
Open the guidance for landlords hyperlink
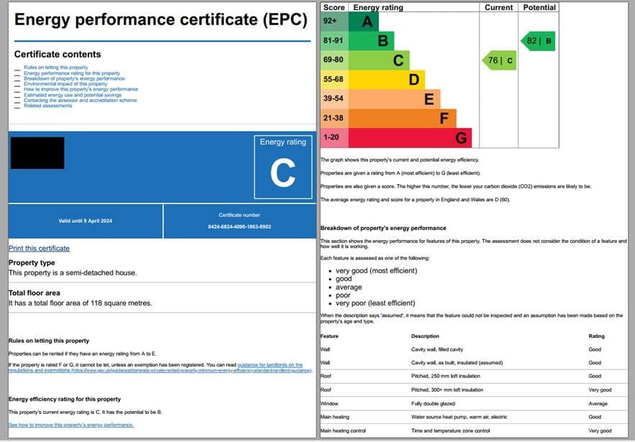[275, 364]
